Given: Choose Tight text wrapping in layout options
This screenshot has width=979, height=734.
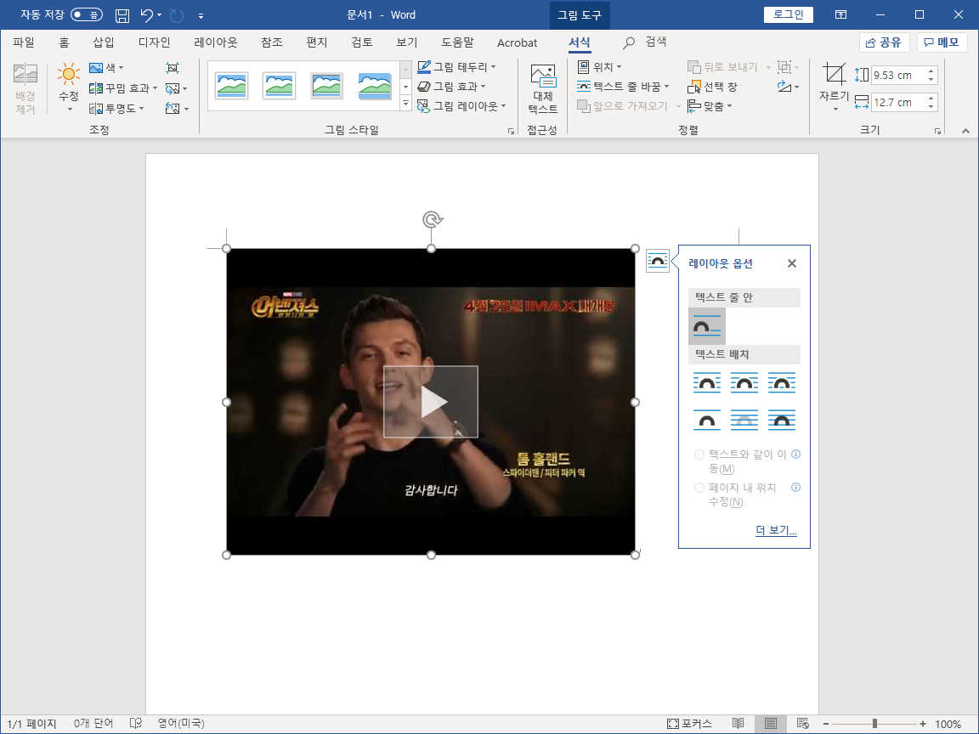Looking at the screenshot, I should pos(744,382).
